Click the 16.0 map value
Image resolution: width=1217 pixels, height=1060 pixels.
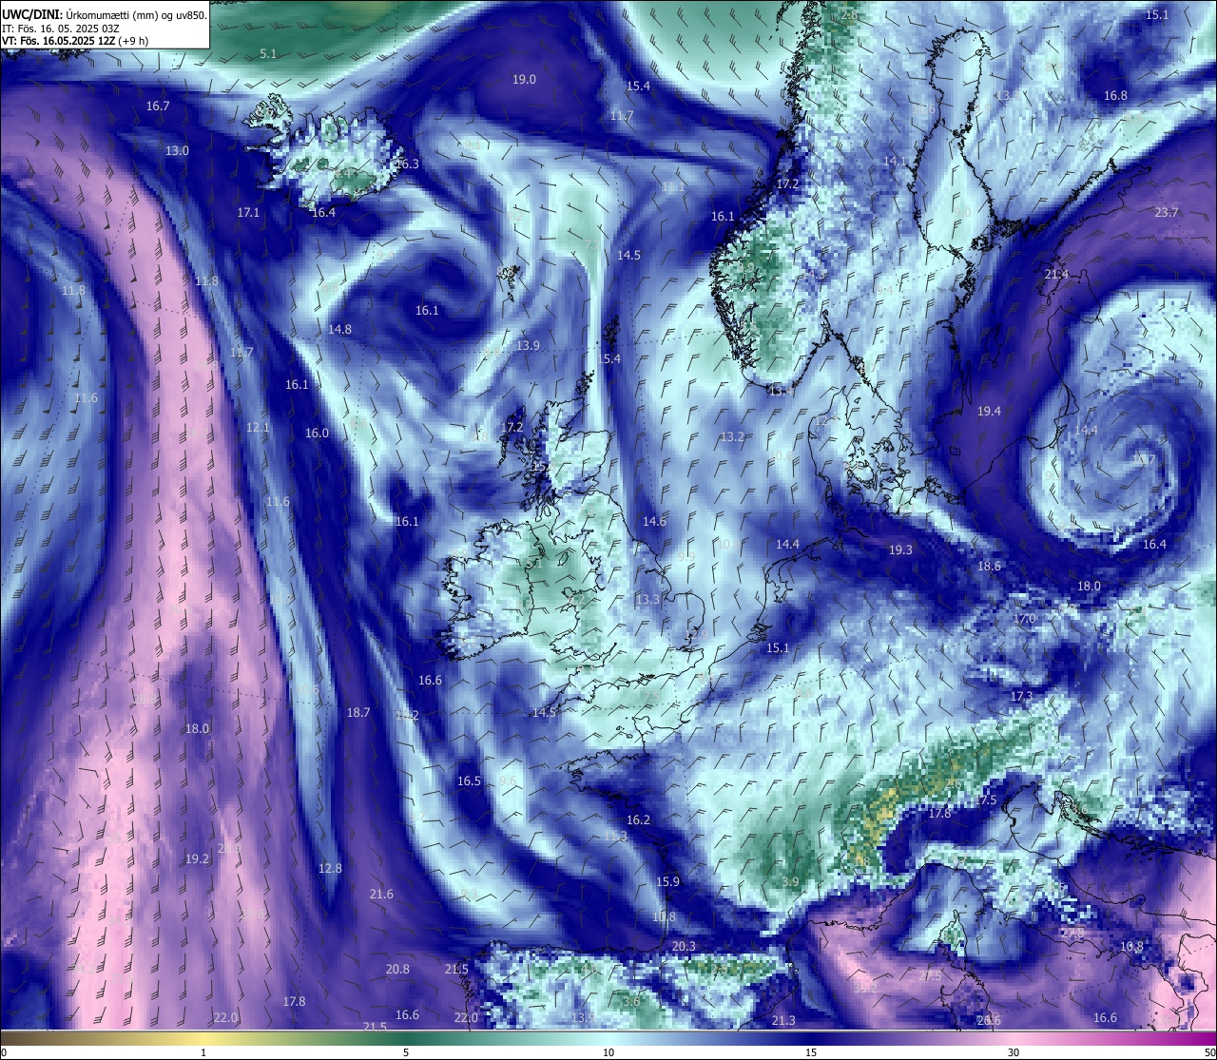tap(317, 434)
